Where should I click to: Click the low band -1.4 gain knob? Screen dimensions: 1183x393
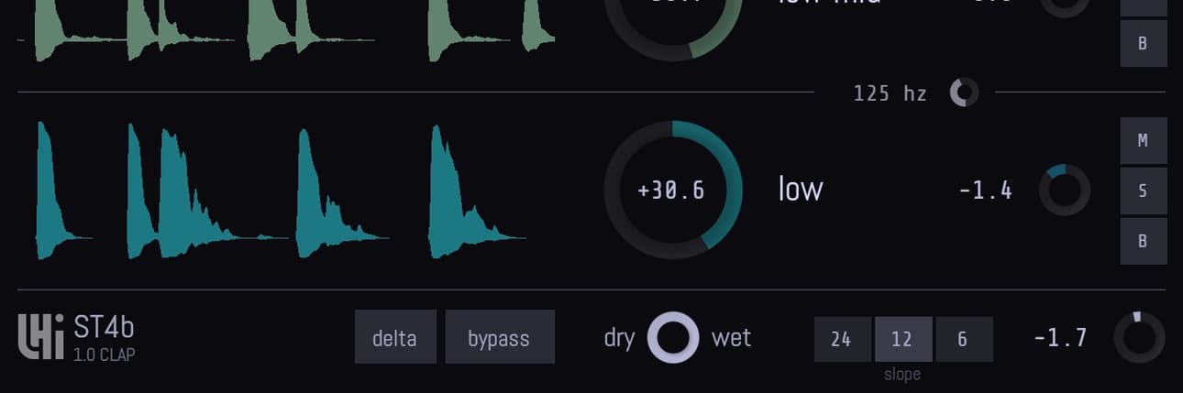1065,190
